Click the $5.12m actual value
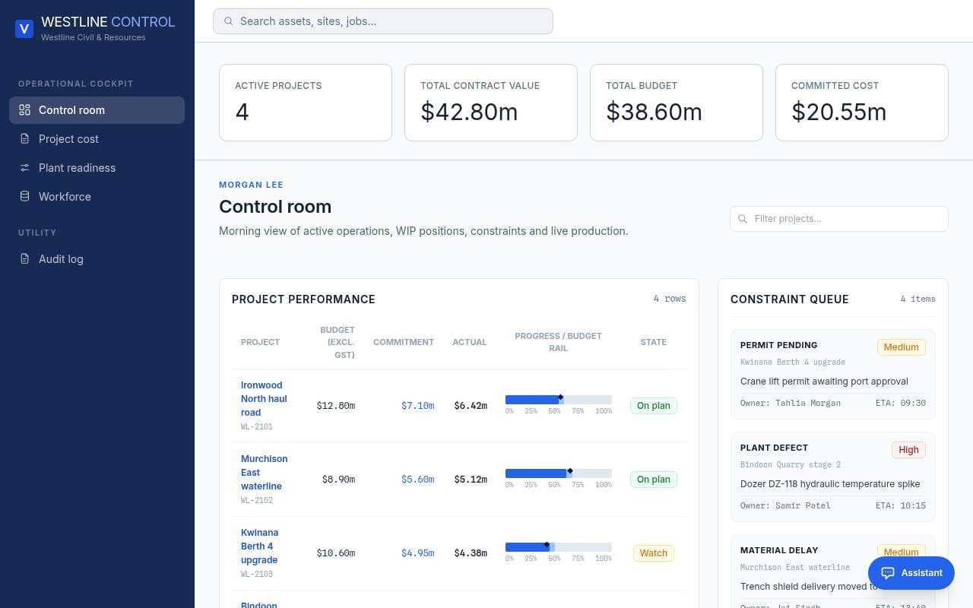The height and width of the screenshot is (608, 973). 471,480
